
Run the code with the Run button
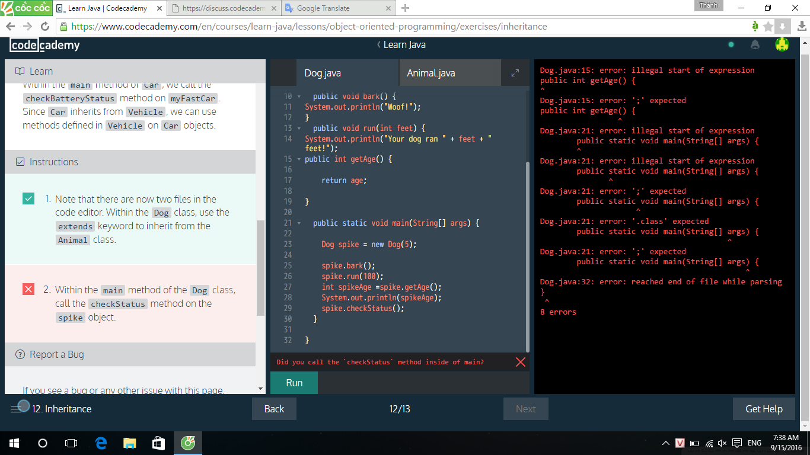[294, 383]
